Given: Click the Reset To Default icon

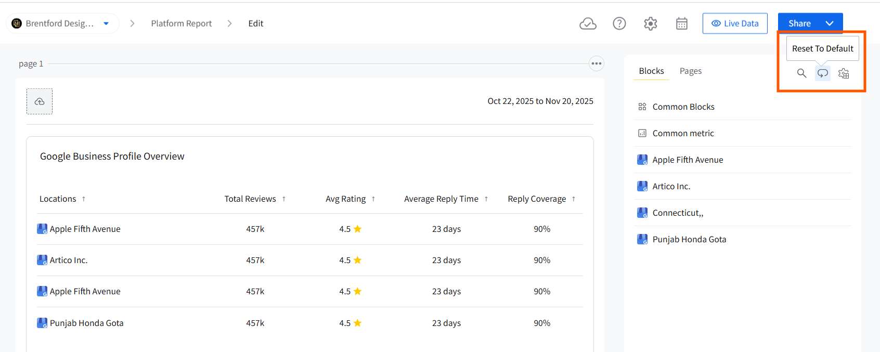Looking at the screenshot, I should point(822,73).
